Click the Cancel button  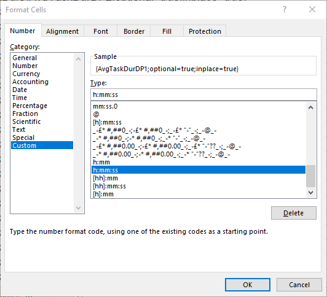coord(299,285)
